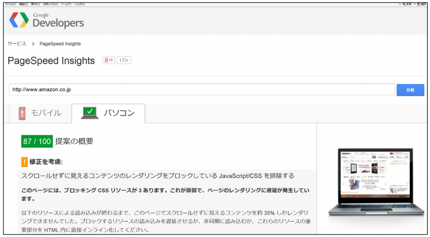Click the Google +1 button
This screenshot has height=237, width=430.
pos(108,60)
